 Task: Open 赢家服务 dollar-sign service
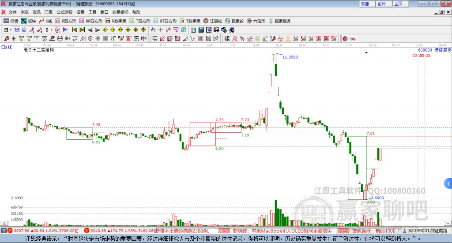point(279,21)
